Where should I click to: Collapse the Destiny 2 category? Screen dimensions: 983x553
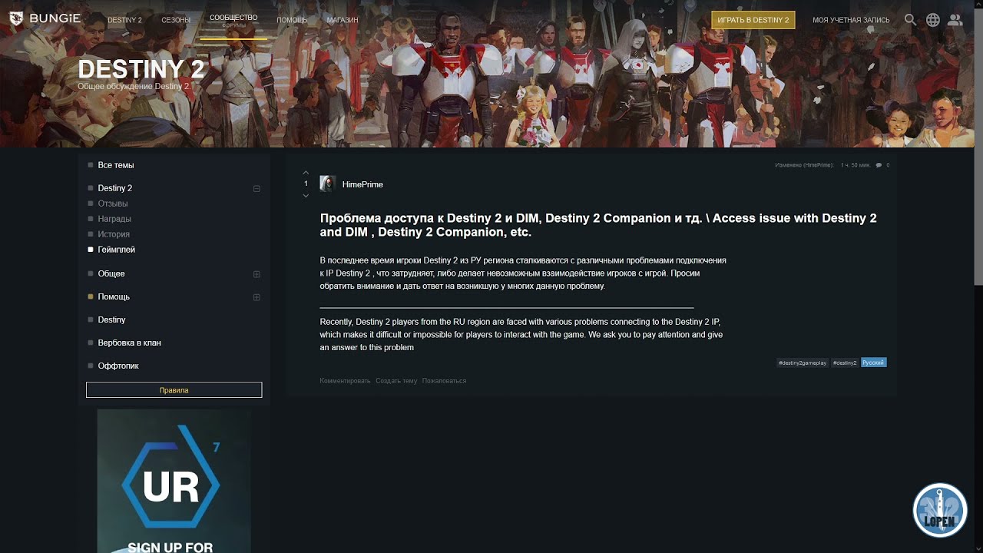click(257, 188)
